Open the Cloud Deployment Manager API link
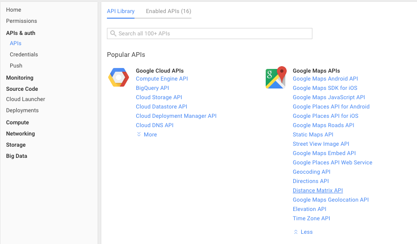The image size is (417, 244). [177, 116]
